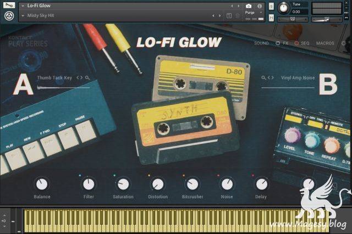
Task: Select next sound for layer A
Action: point(81,77)
